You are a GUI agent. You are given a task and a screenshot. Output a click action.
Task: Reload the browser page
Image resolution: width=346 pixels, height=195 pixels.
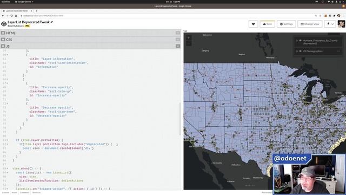[11, 16]
